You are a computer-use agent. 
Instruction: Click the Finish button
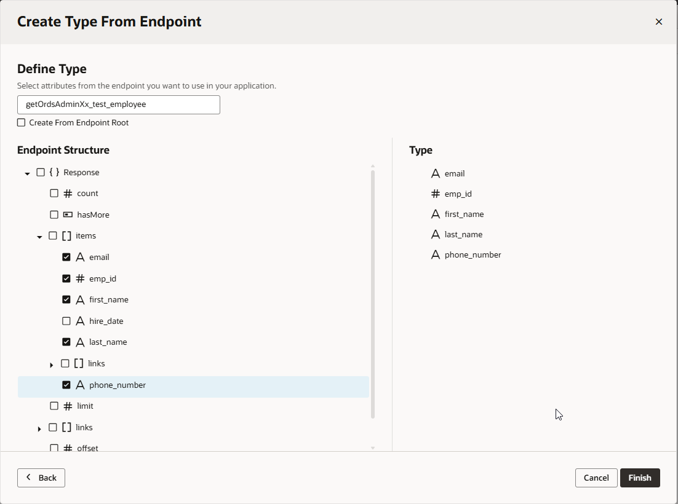[x=639, y=478]
